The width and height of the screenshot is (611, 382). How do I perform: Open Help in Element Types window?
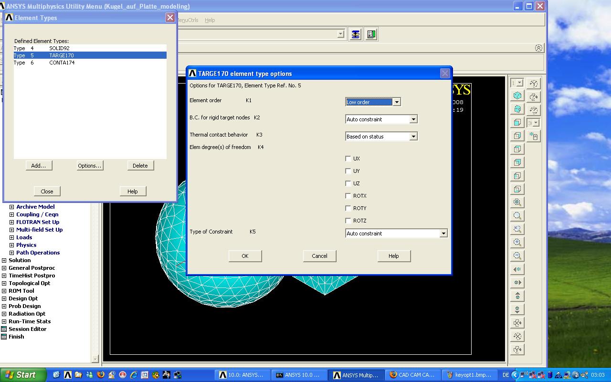click(x=133, y=191)
